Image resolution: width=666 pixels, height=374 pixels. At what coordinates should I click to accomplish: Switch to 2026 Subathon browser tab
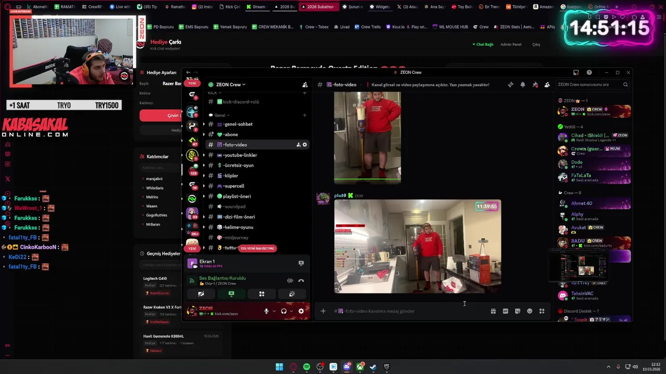(x=318, y=7)
